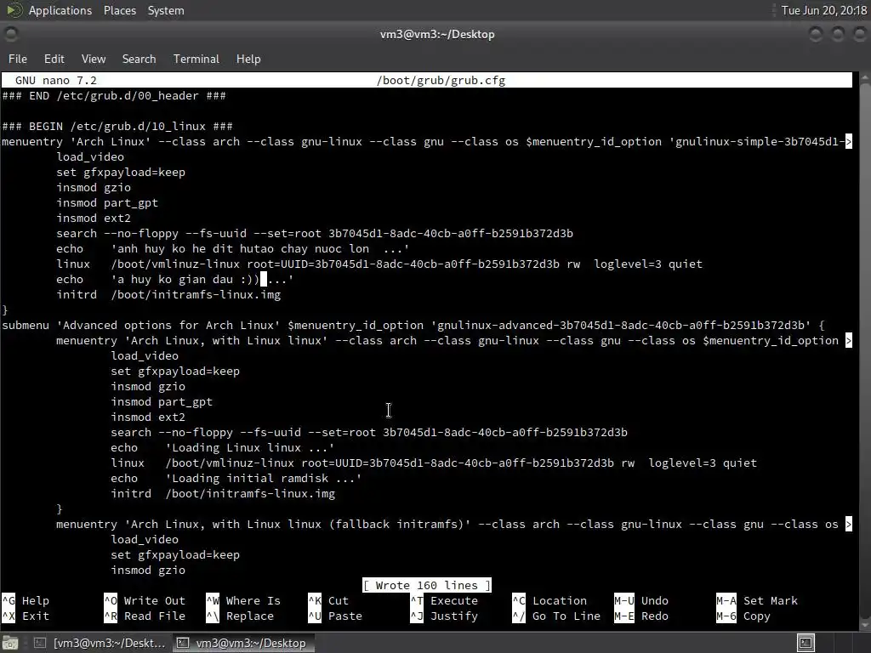871x653 pixels.
Task: Click the show desktop icon in bottom panel
Action: [10, 643]
